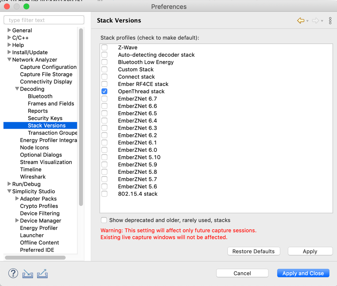Image resolution: width=337 pixels, height=286 pixels.
Task: Enable the Z-Wave stack profile
Action: coord(104,47)
